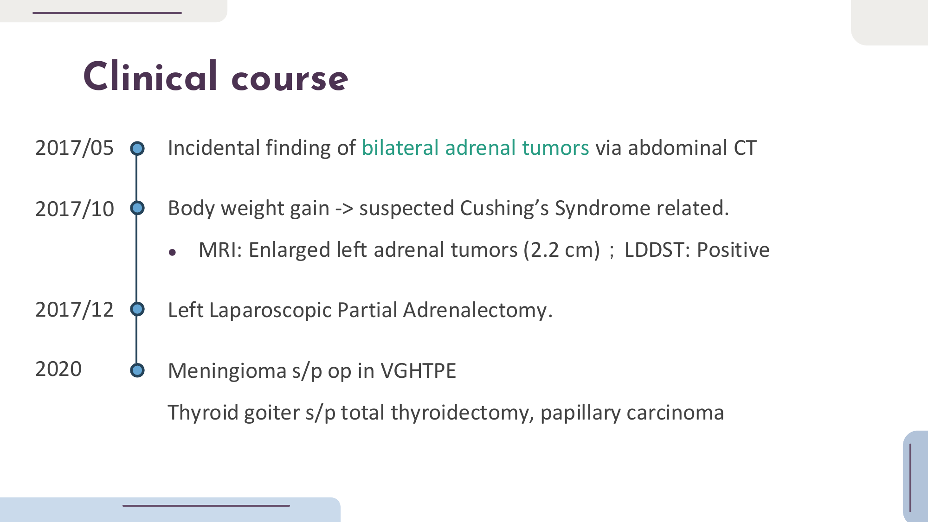Click the purple horizontal line at top-left

107,13
